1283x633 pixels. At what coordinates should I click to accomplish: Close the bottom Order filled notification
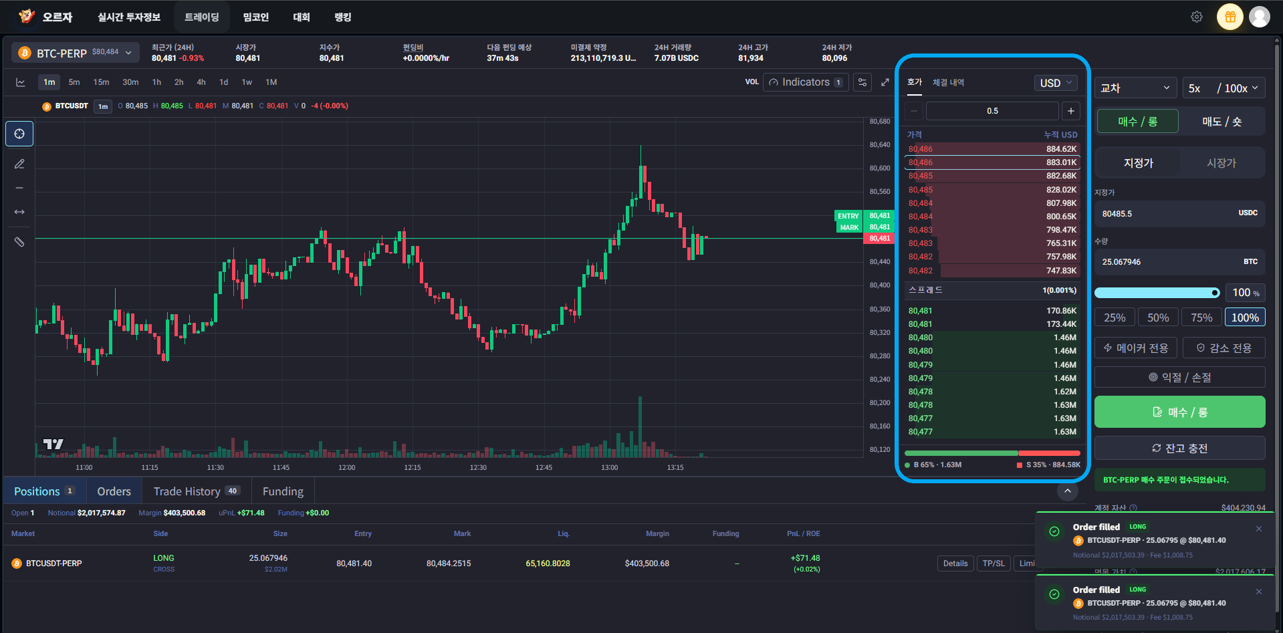click(x=1259, y=592)
